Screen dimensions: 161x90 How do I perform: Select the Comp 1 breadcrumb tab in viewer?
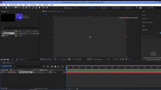(x=46, y=14)
